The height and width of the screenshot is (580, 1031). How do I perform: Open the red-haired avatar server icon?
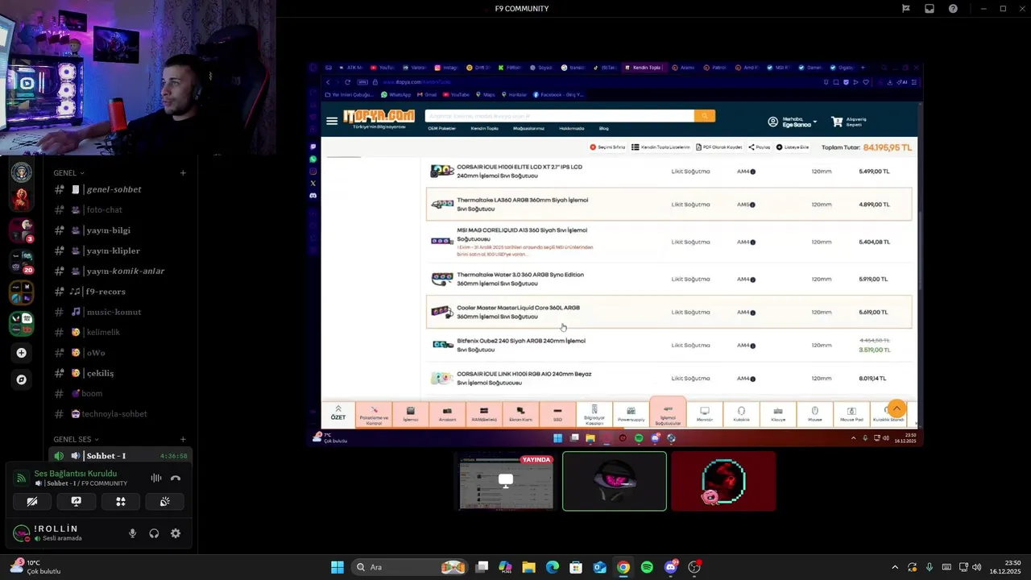[x=22, y=197]
